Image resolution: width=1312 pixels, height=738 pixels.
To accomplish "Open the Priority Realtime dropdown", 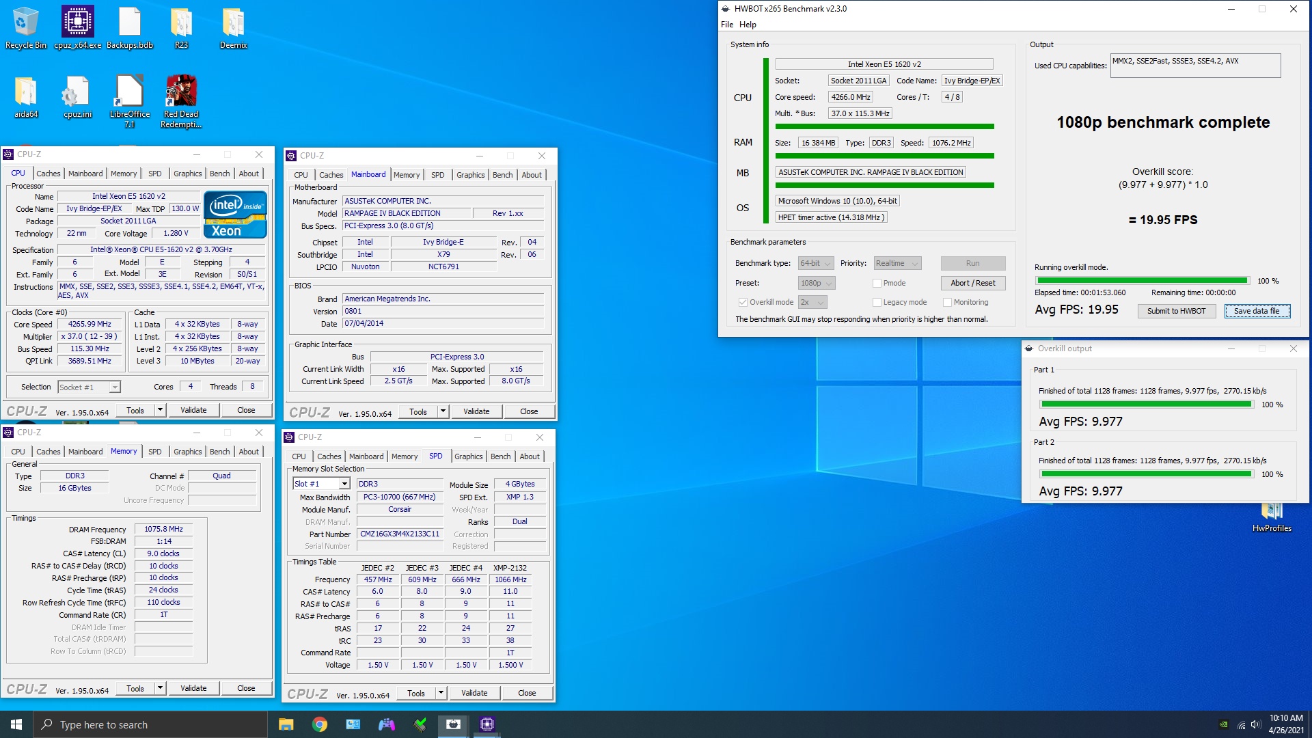I will click(897, 263).
